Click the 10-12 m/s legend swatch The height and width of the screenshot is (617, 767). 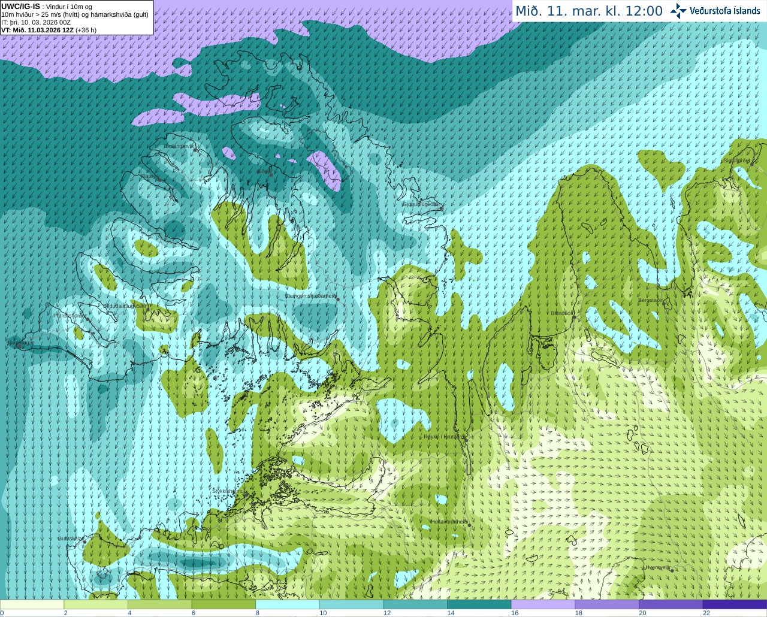352,604
